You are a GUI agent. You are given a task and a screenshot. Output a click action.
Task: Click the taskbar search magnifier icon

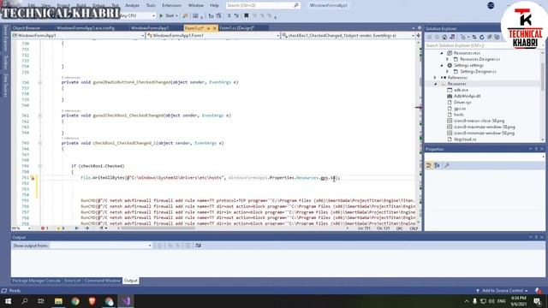coord(25,301)
